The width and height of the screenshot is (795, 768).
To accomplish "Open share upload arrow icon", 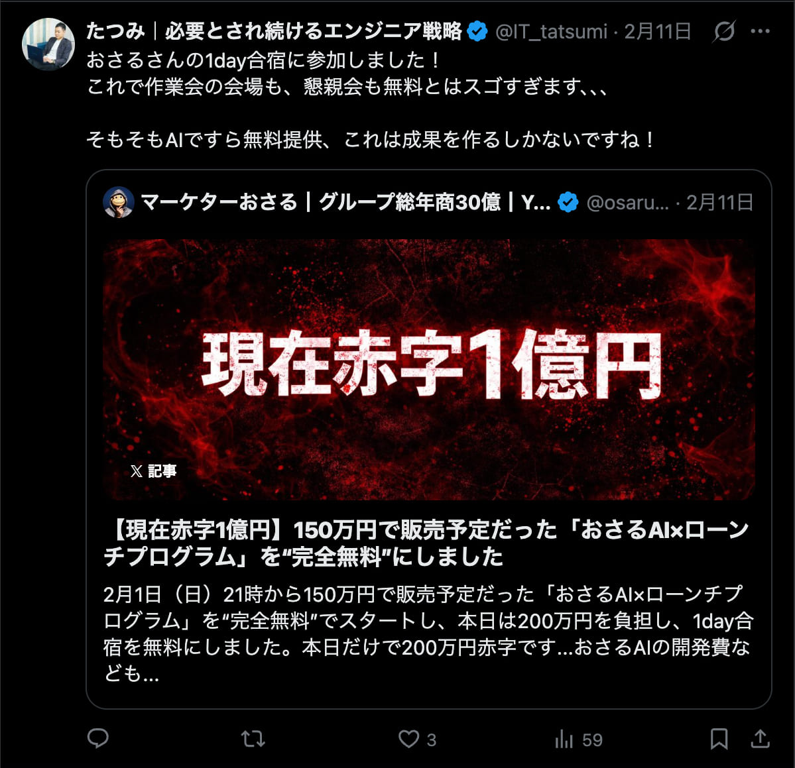I will [760, 739].
